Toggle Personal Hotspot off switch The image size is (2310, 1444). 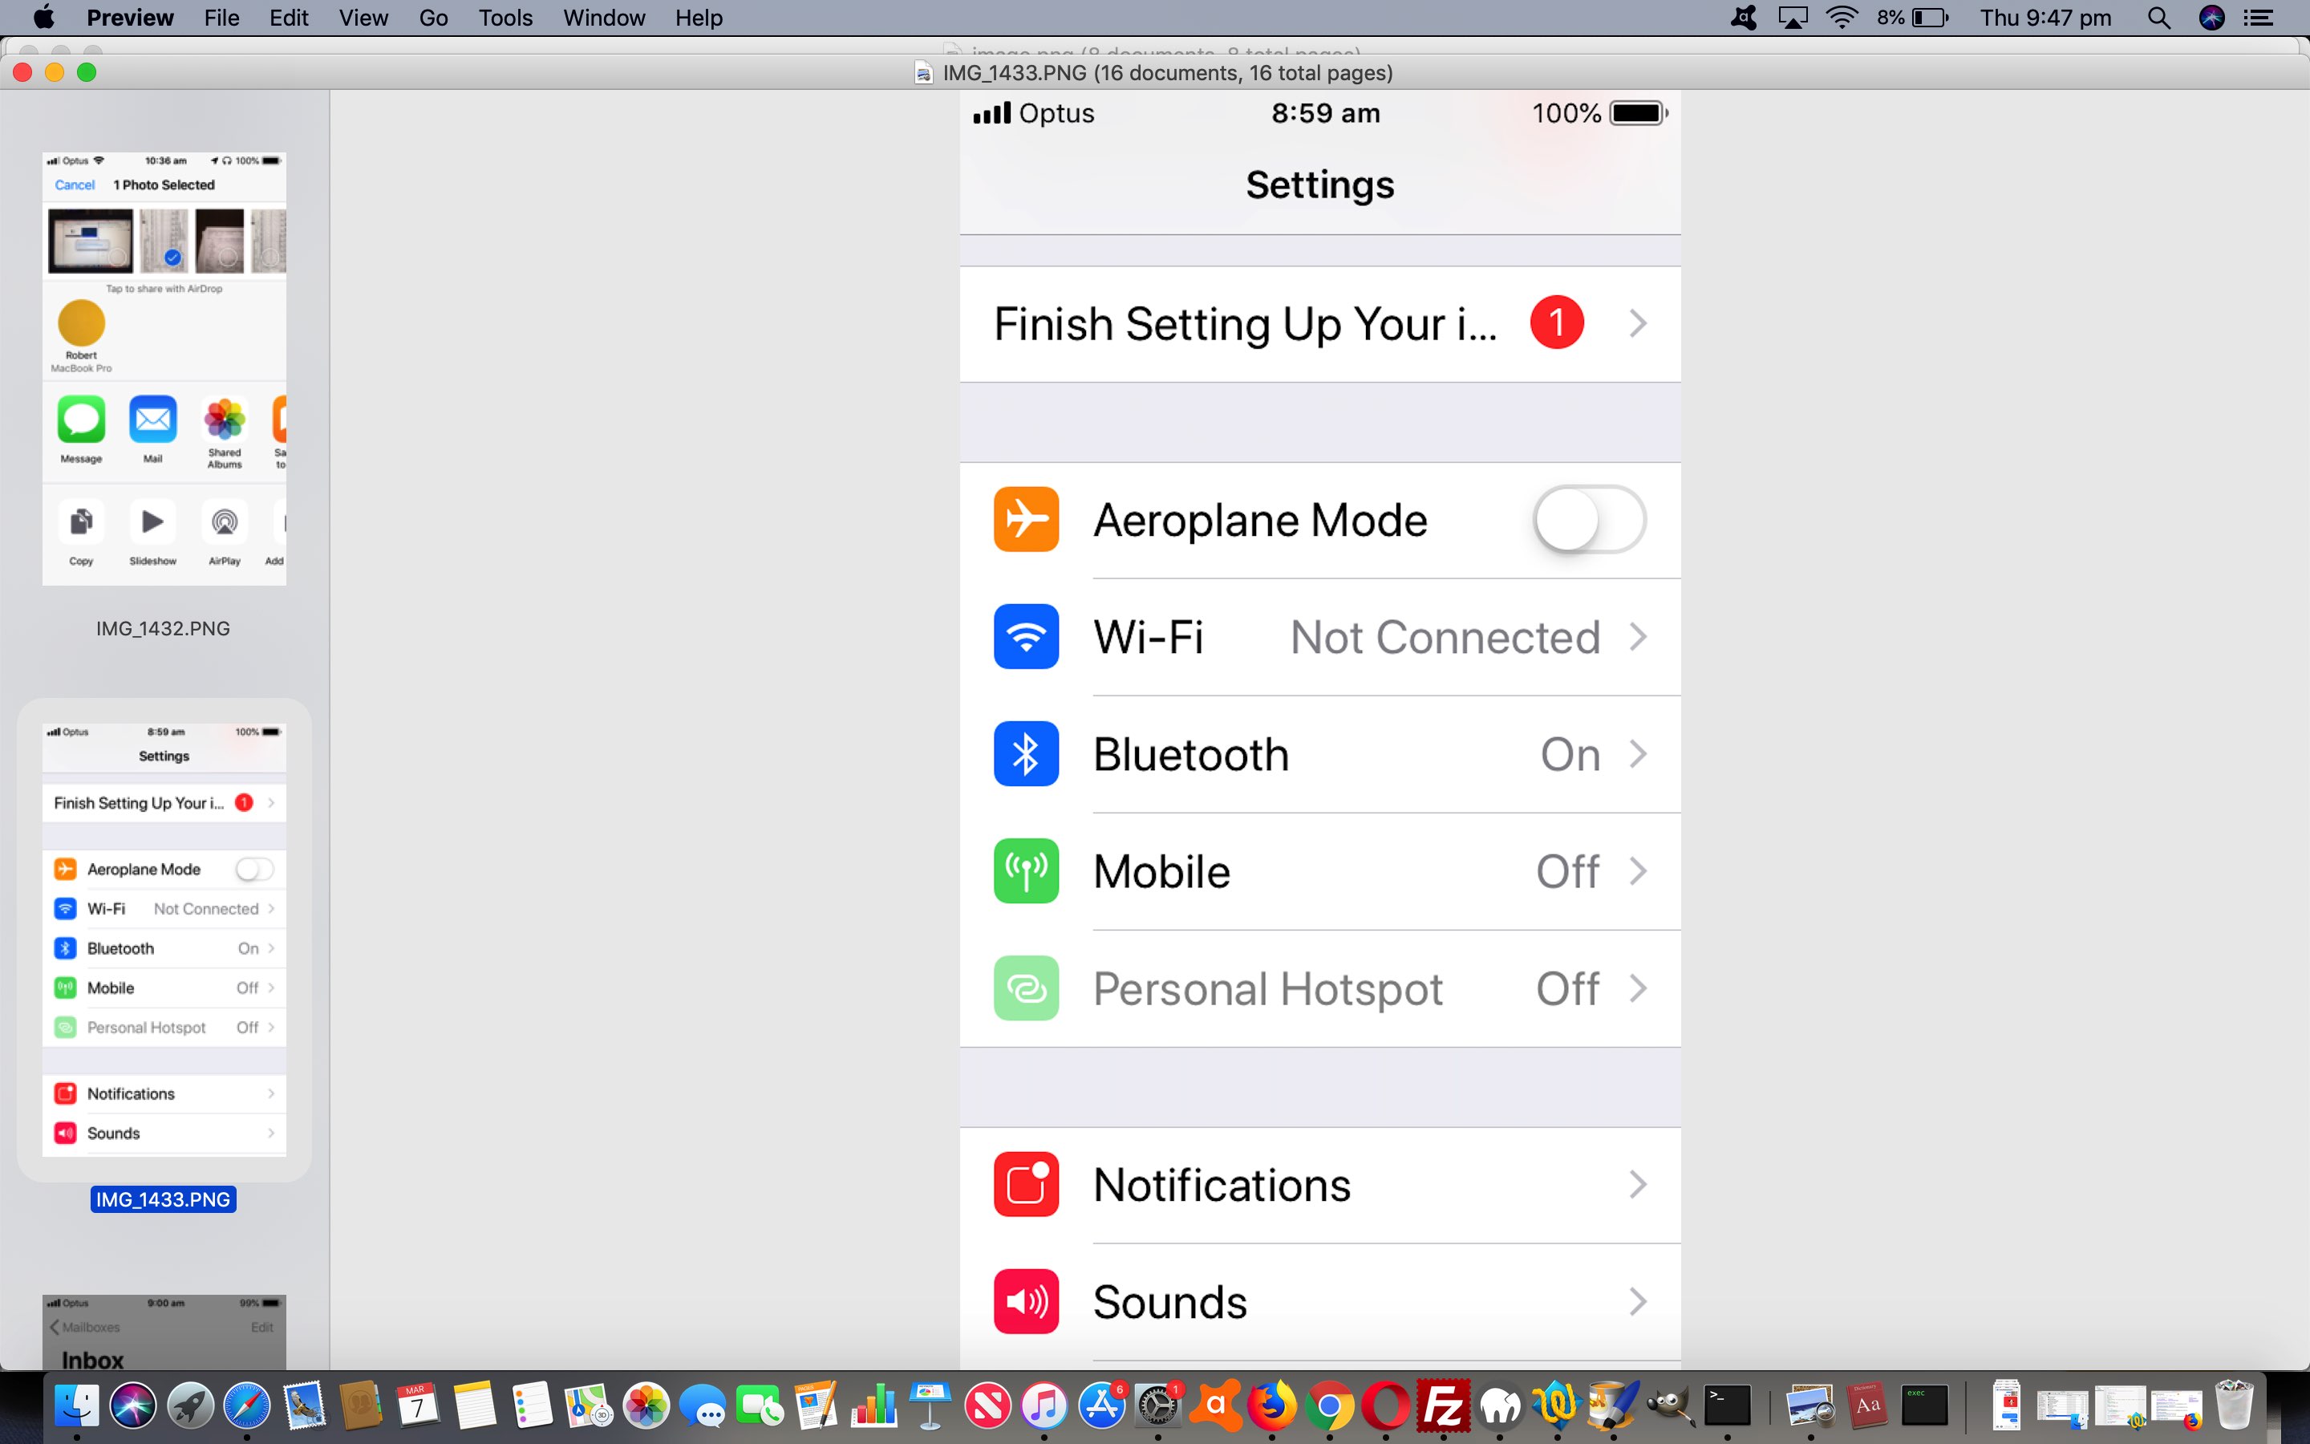pos(1566,988)
